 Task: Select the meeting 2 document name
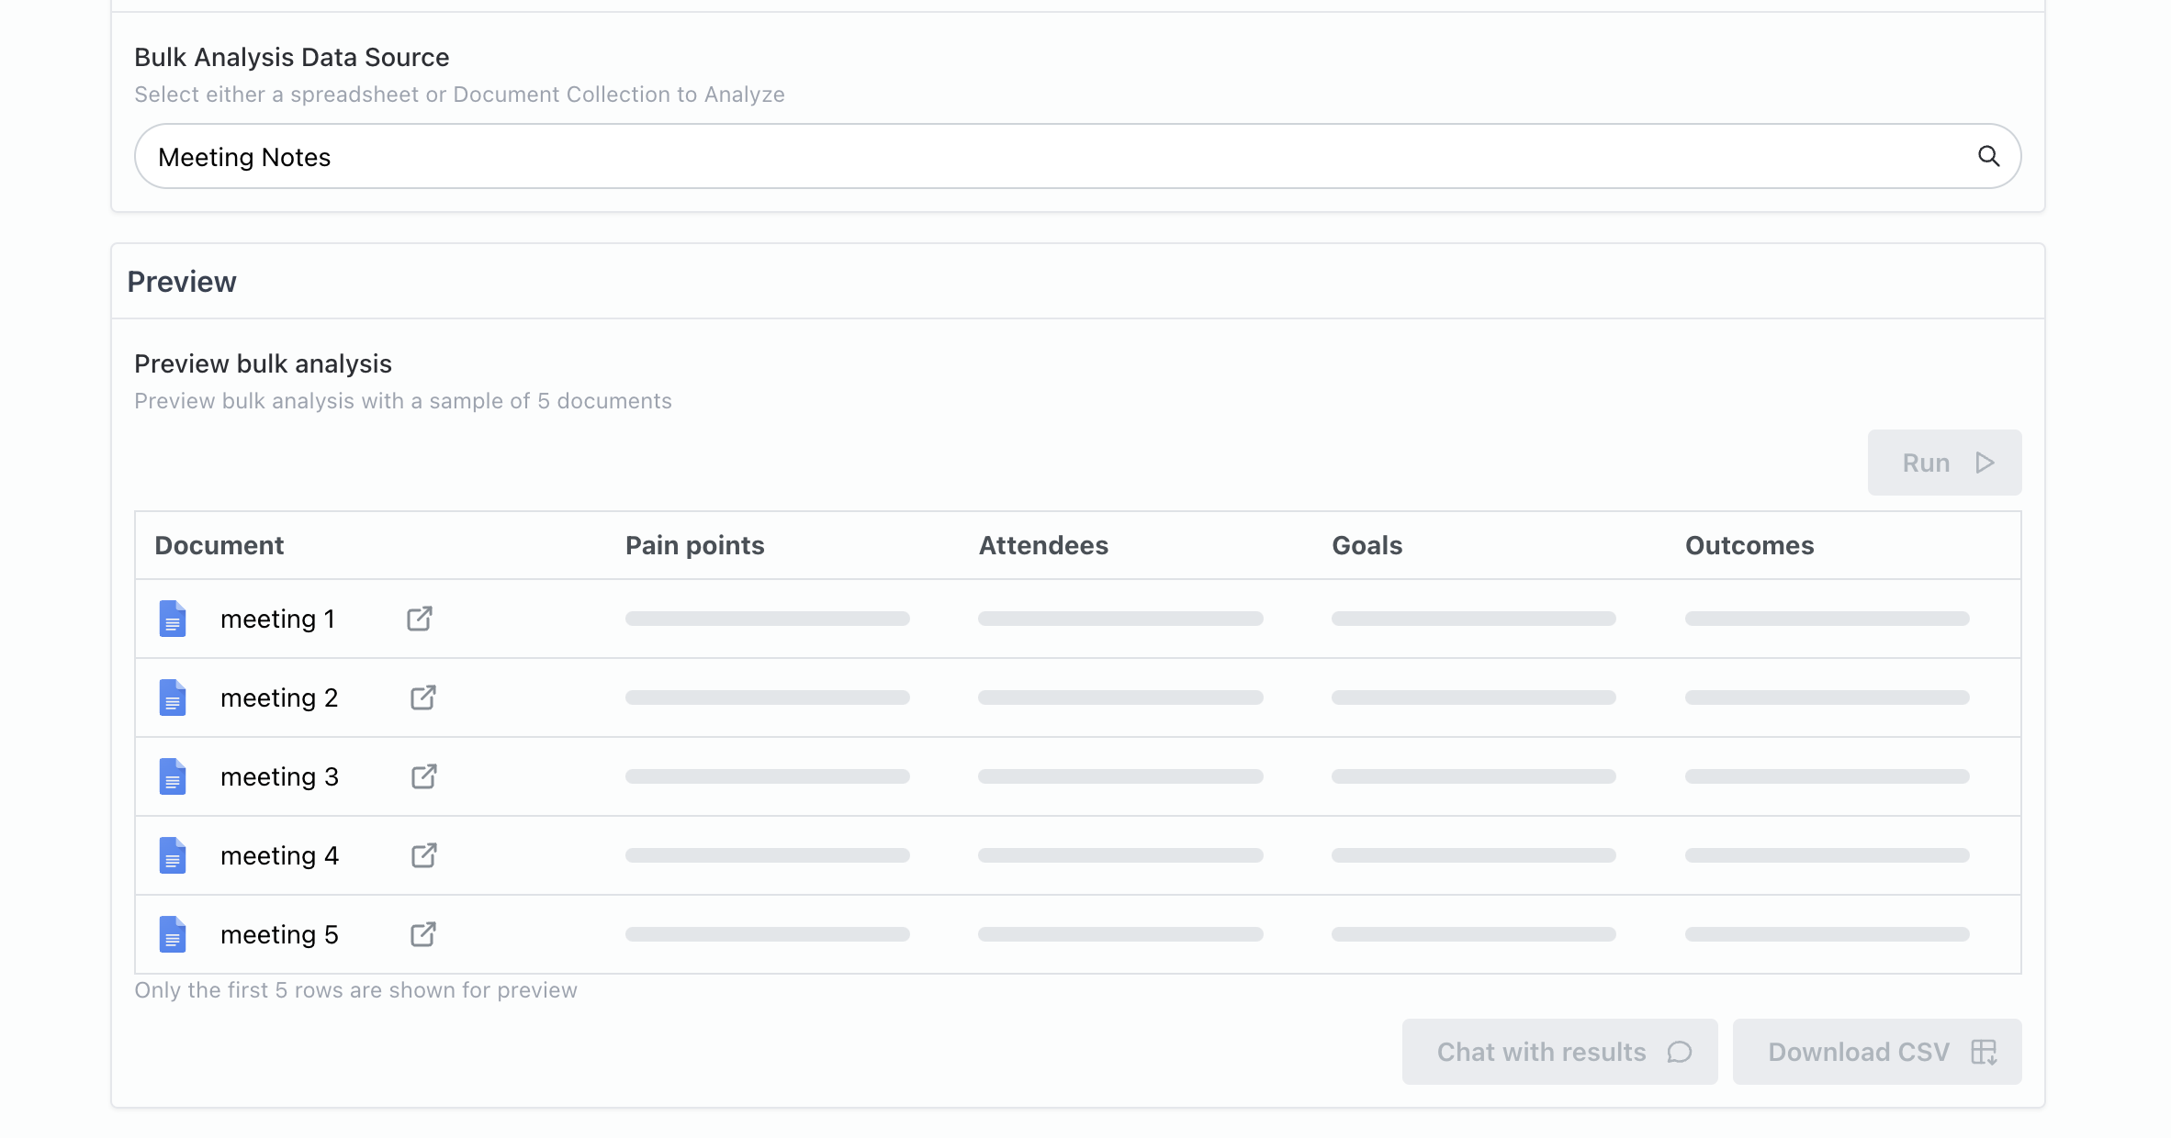coord(279,697)
